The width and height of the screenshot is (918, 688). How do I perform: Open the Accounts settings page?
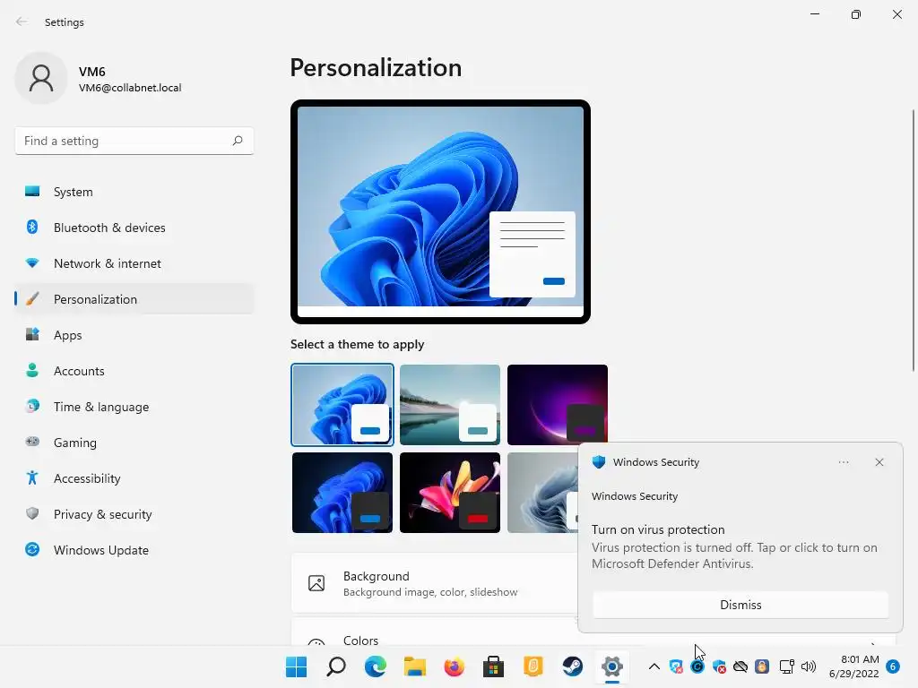click(134, 371)
